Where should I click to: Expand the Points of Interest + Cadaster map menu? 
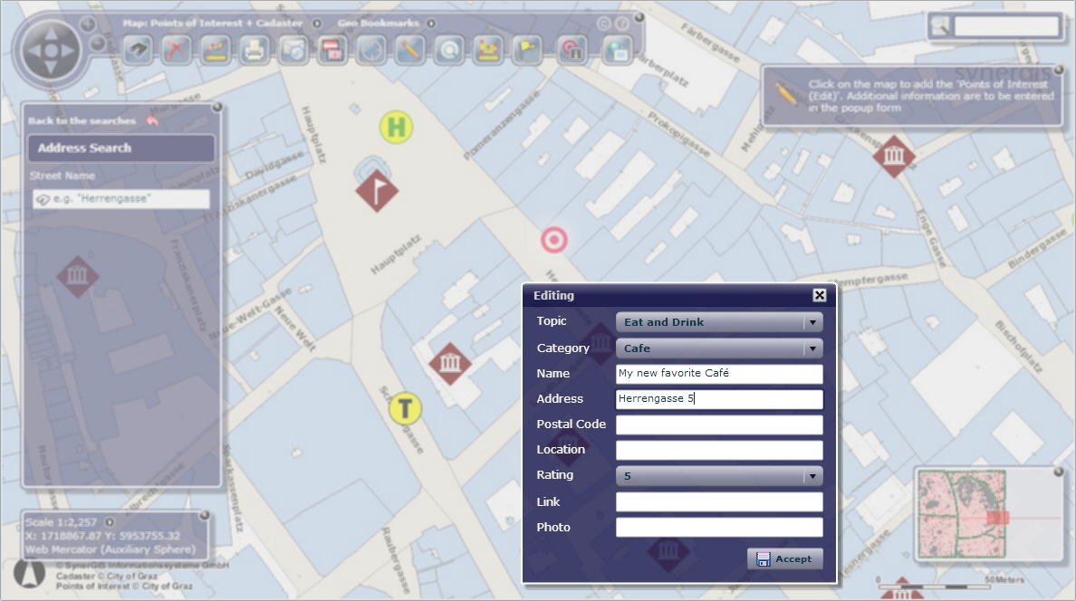coord(316,23)
